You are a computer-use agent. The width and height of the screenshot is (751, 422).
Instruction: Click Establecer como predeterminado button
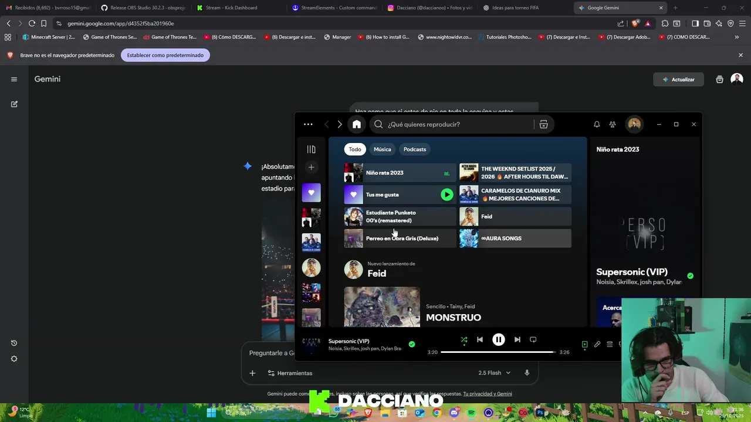point(165,55)
